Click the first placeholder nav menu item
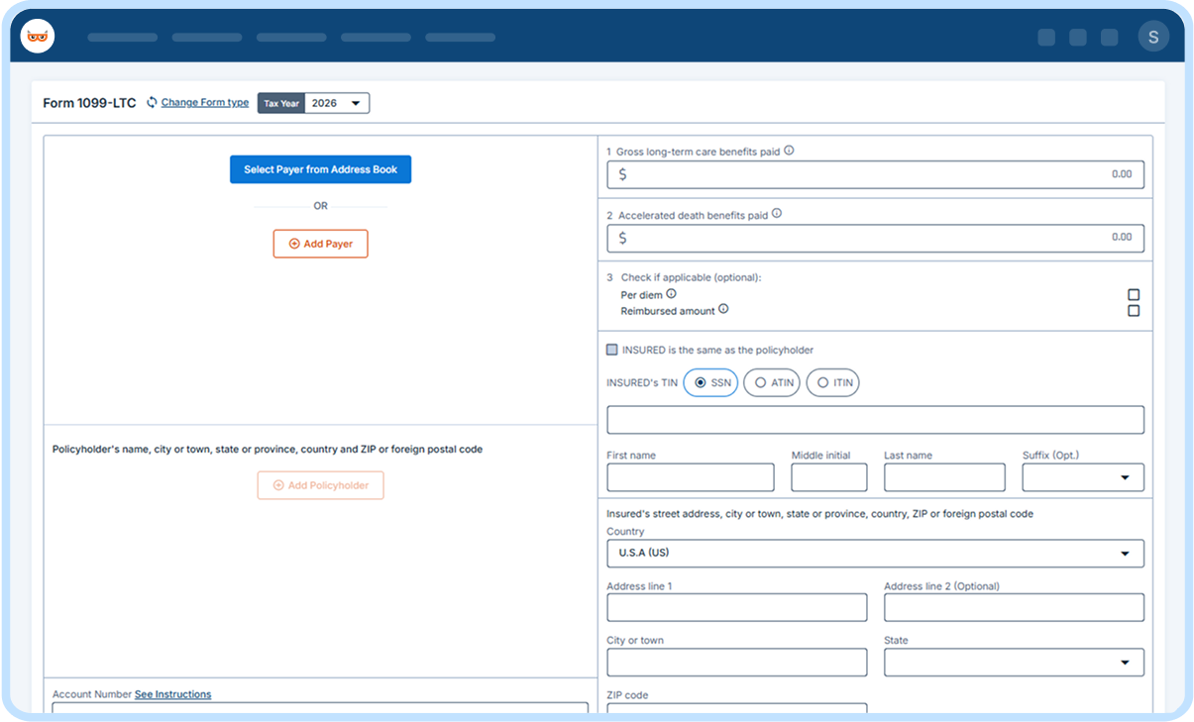This screenshot has width=1194, height=722. (x=123, y=38)
